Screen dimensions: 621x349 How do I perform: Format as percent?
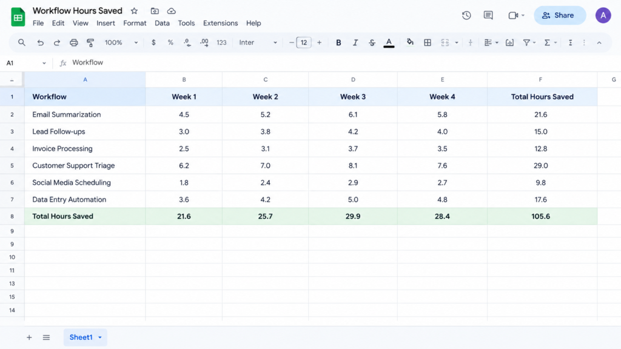tap(170, 42)
